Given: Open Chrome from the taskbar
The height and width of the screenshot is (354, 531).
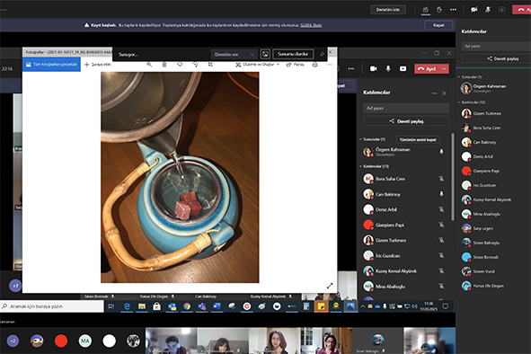Looking at the screenshot, I should (x=187, y=306).
